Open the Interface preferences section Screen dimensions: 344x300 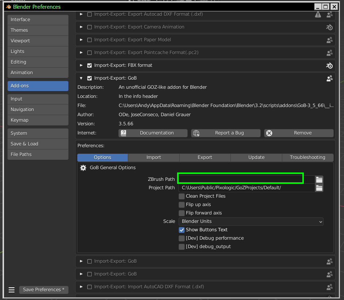click(x=38, y=20)
